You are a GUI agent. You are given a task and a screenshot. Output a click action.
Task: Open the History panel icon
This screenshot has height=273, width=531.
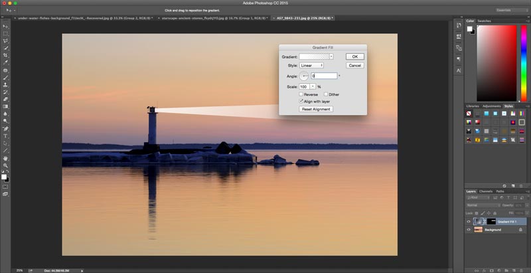[x=459, y=25]
